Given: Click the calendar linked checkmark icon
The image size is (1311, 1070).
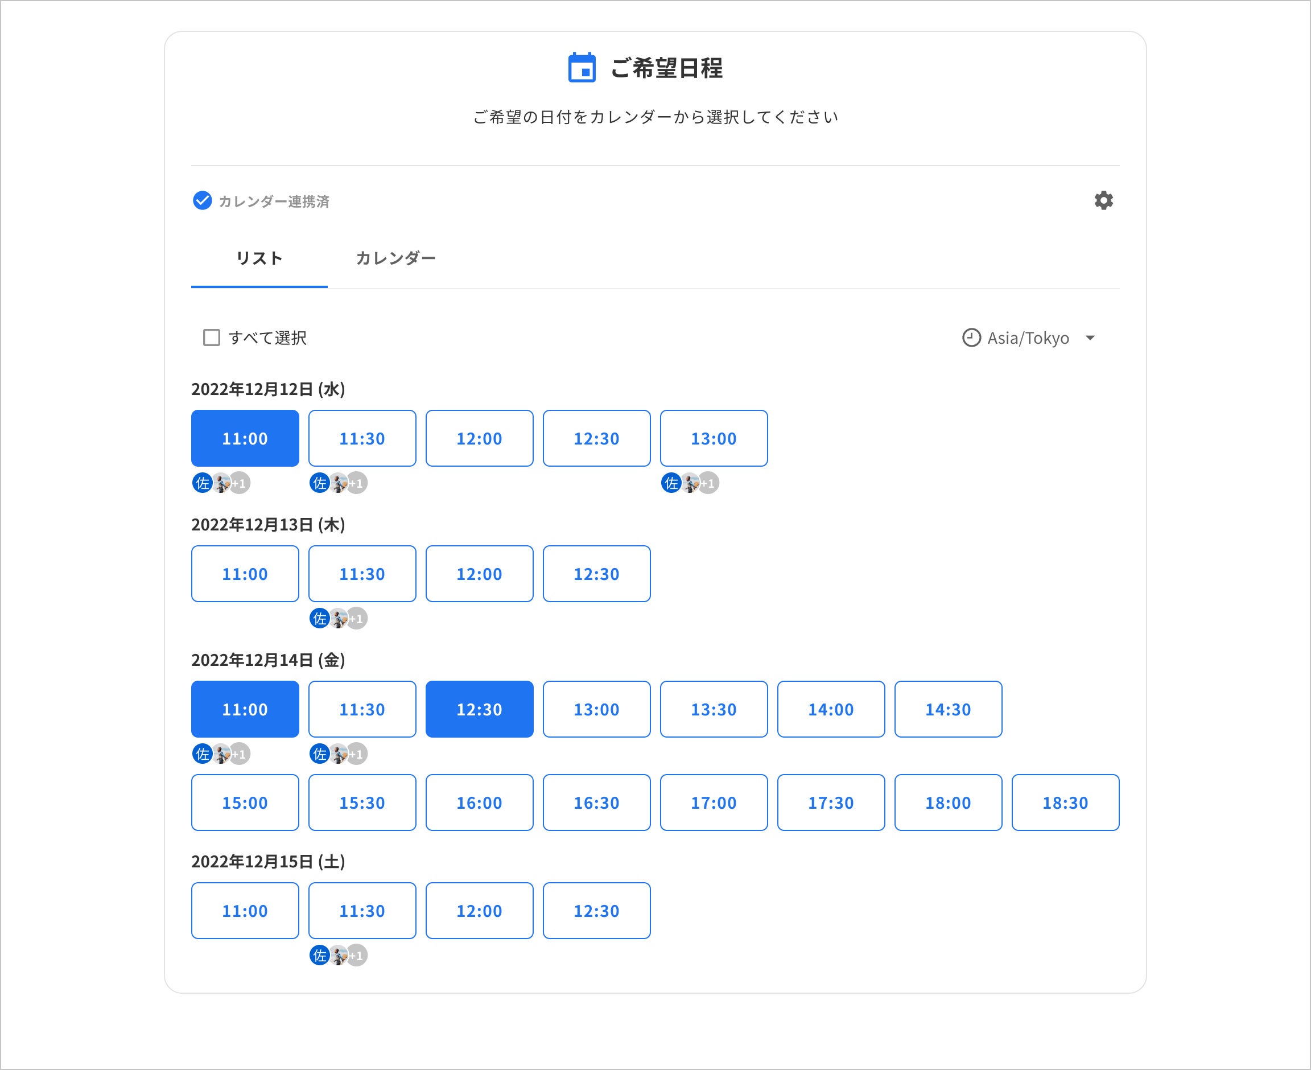Looking at the screenshot, I should pos(202,201).
